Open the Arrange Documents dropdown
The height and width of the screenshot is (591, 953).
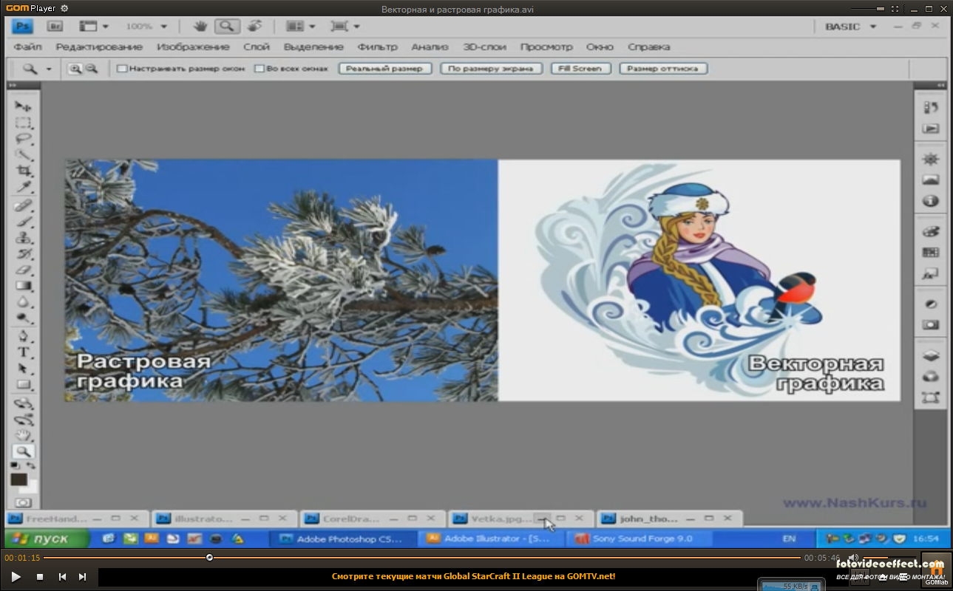[301, 26]
